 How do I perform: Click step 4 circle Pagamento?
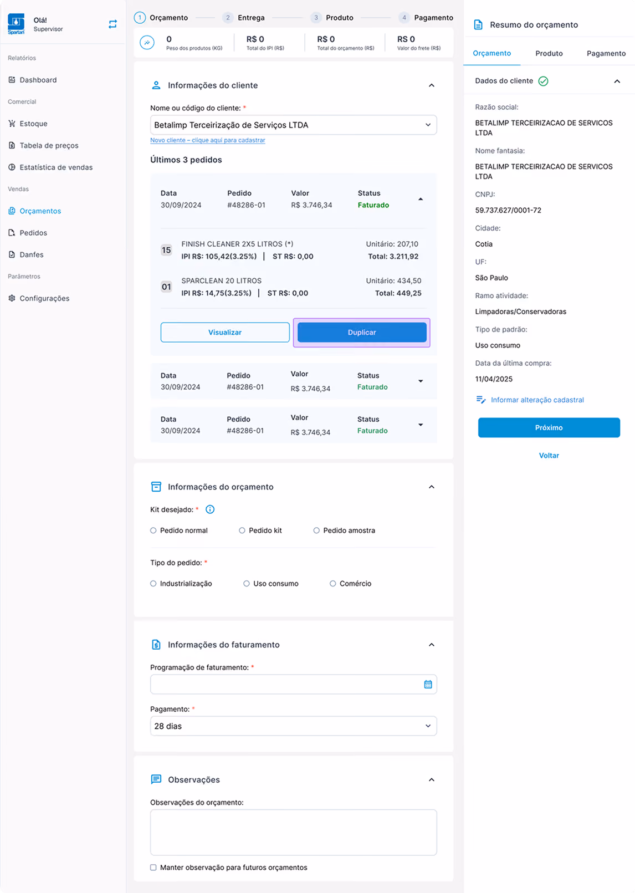(404, 18)
